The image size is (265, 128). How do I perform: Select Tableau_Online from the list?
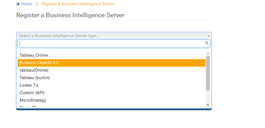click(111, 55)
